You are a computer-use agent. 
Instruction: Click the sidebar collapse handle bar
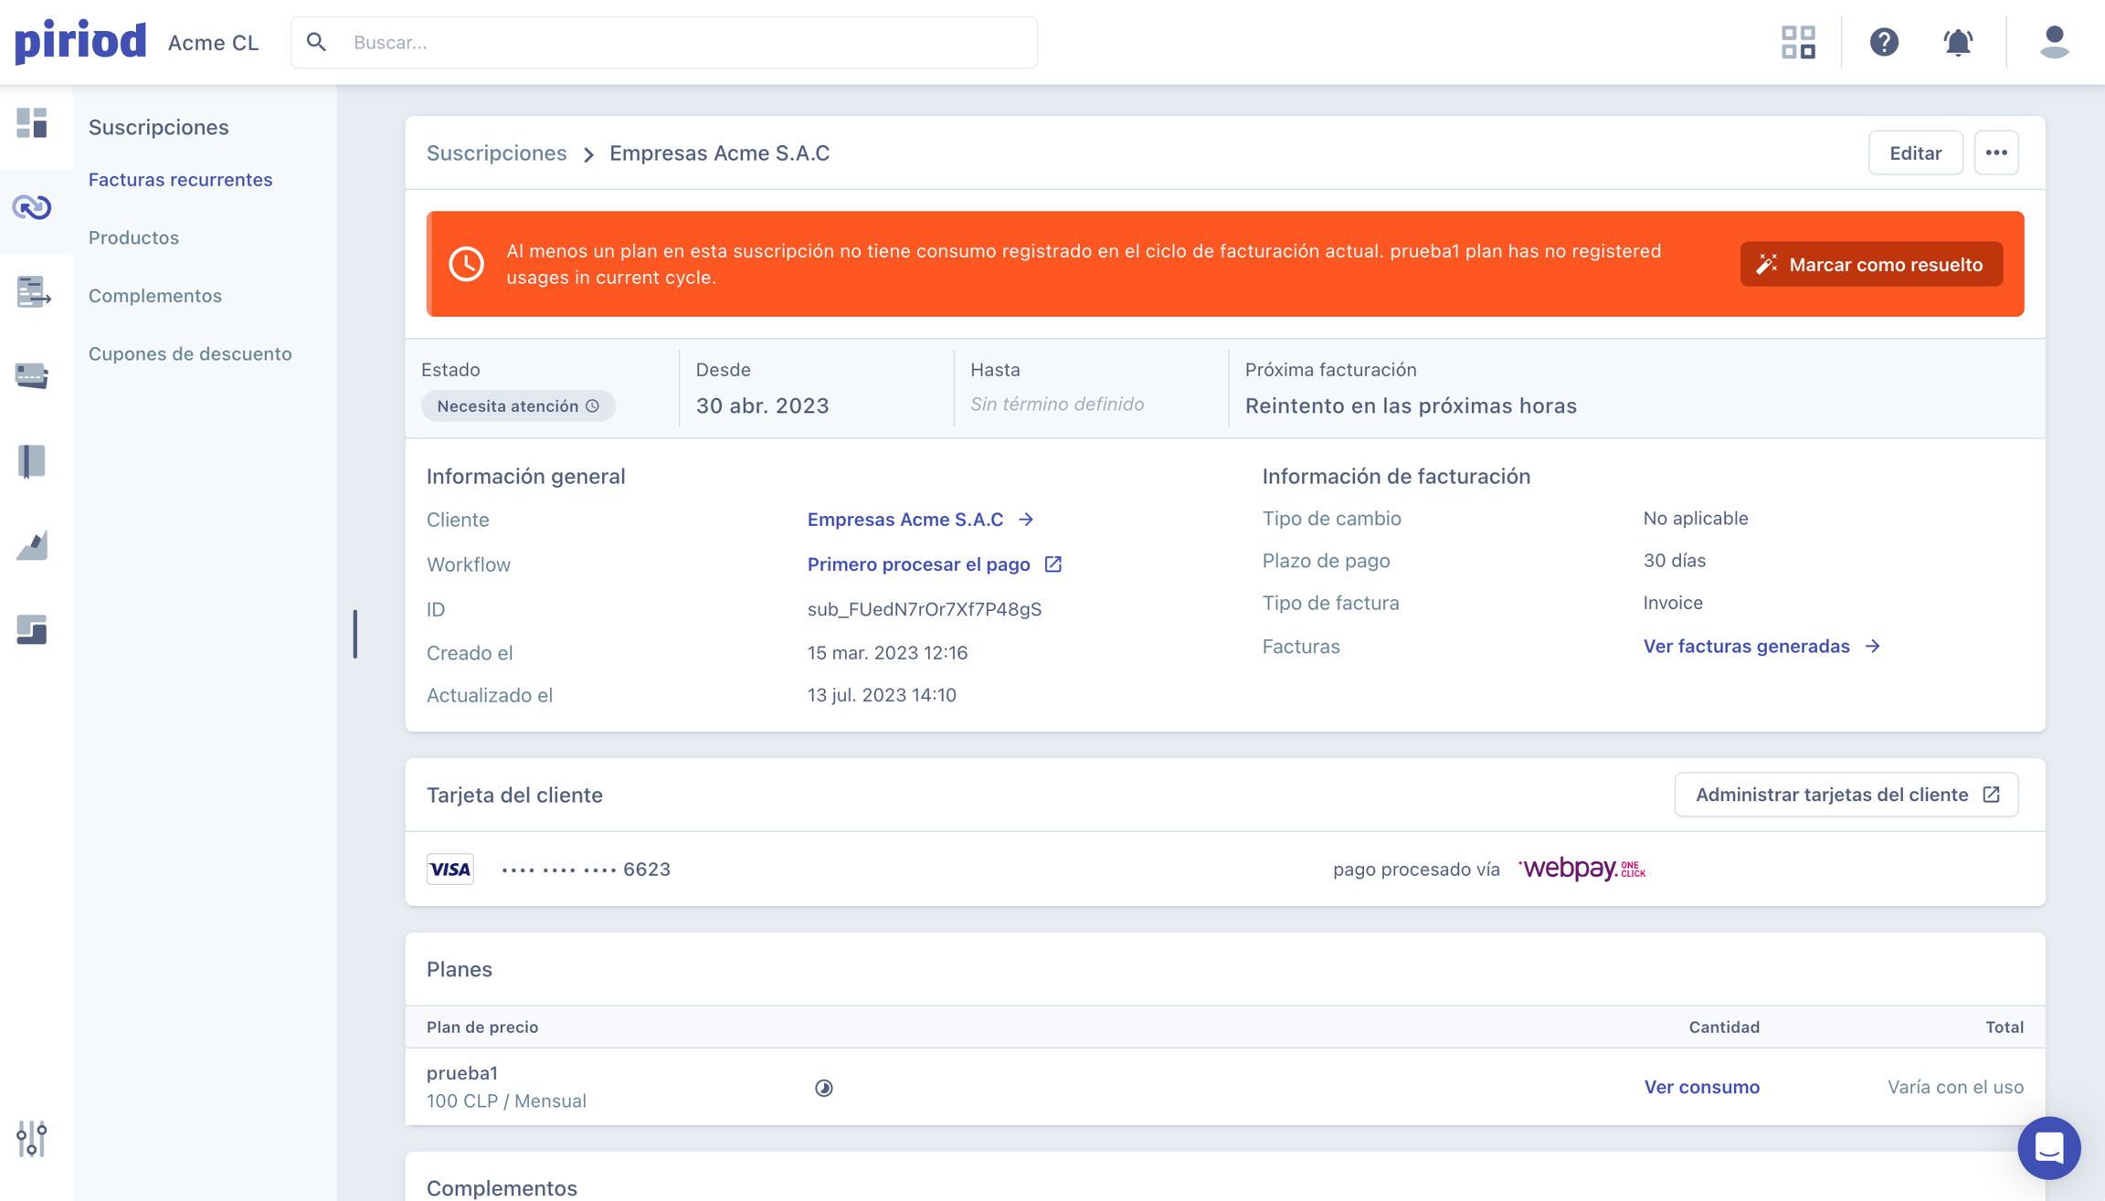[x=355, y=634]
